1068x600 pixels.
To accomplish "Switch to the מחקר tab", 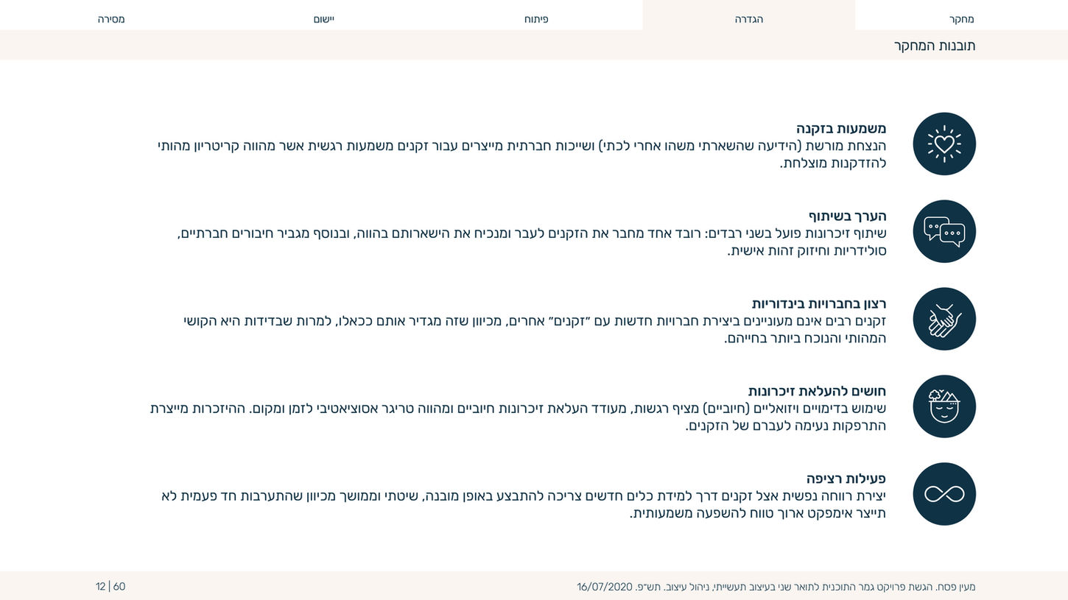I will point(962,19).
